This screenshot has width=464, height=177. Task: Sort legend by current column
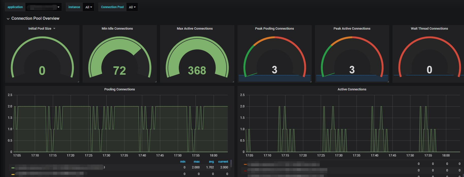coord(223,162)
